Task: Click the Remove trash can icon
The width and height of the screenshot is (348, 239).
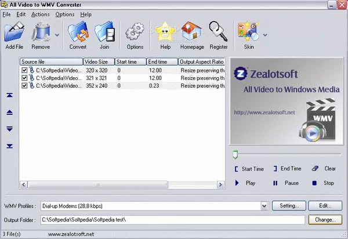Action: [x=41, y=31]
